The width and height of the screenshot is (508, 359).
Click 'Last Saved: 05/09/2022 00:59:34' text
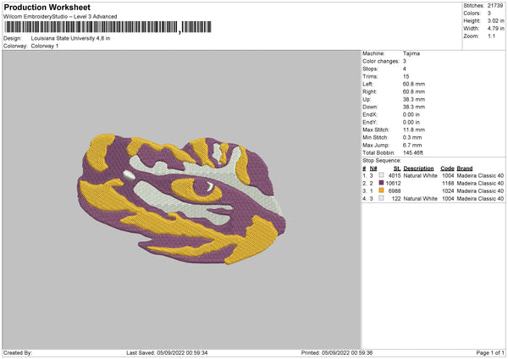(167, 353)
